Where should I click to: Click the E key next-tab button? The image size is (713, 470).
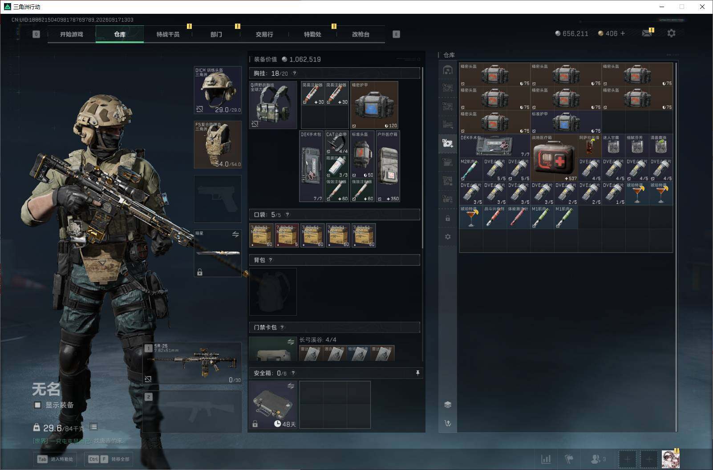point(396,34)
